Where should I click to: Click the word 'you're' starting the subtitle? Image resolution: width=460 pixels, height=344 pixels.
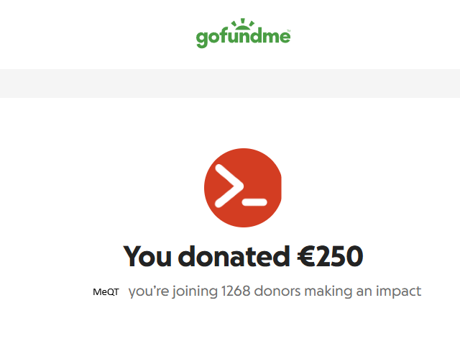[x=149, y=291]
